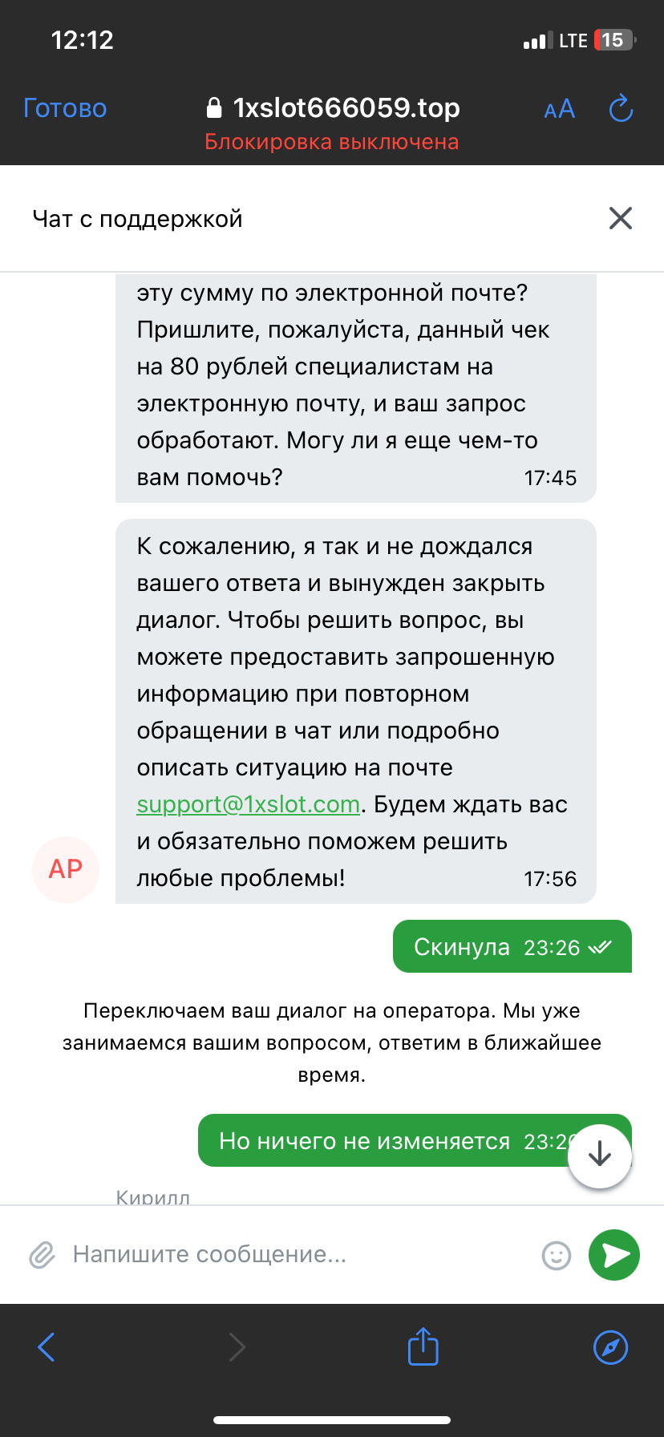Tap the Блокировка выключена status text

(332, 142)
